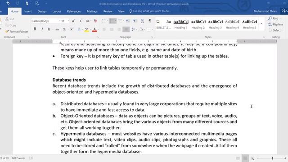Toggle Underline formatting

click(49, 29)
